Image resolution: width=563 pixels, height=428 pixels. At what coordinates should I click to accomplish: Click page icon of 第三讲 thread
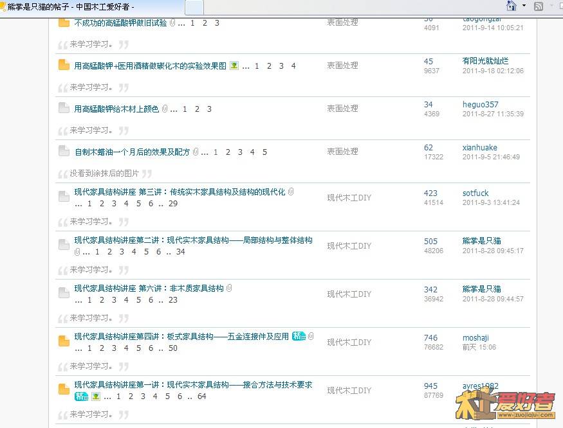64,196
